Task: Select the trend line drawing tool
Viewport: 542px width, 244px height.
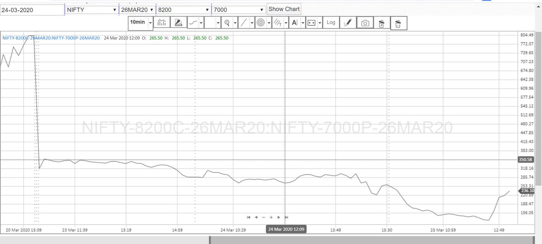Action: click(244, 23)
